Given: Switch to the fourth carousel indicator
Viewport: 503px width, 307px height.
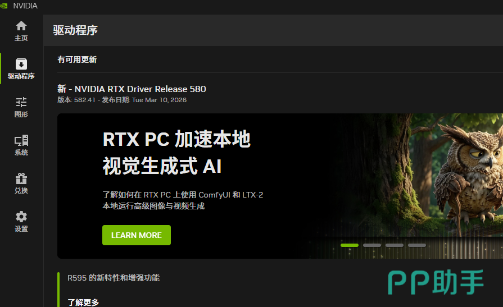Looking at the screenshot, I should coord(416,245).
